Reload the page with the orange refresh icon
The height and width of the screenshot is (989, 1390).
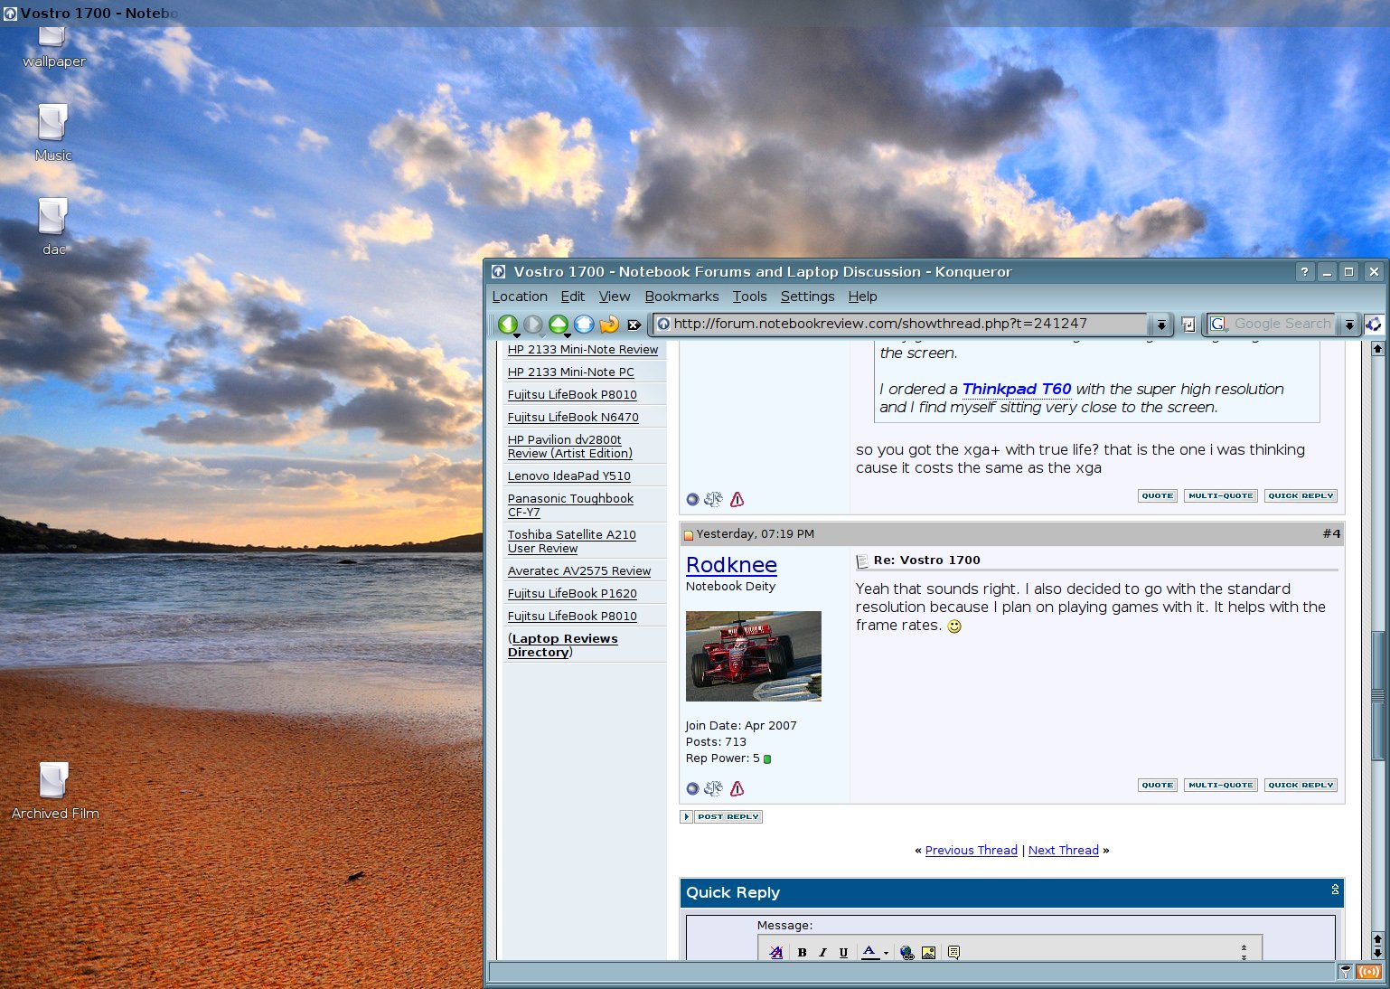609,324
